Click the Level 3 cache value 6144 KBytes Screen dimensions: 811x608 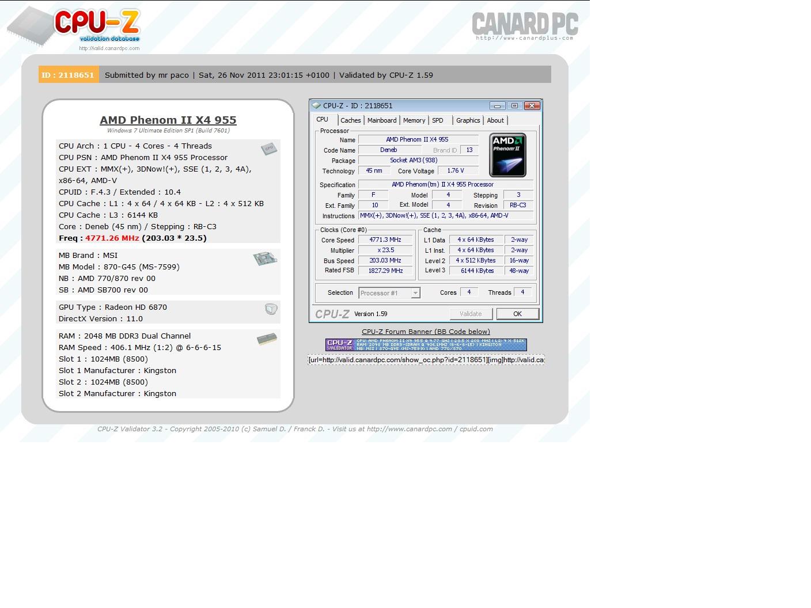(476, 271)
